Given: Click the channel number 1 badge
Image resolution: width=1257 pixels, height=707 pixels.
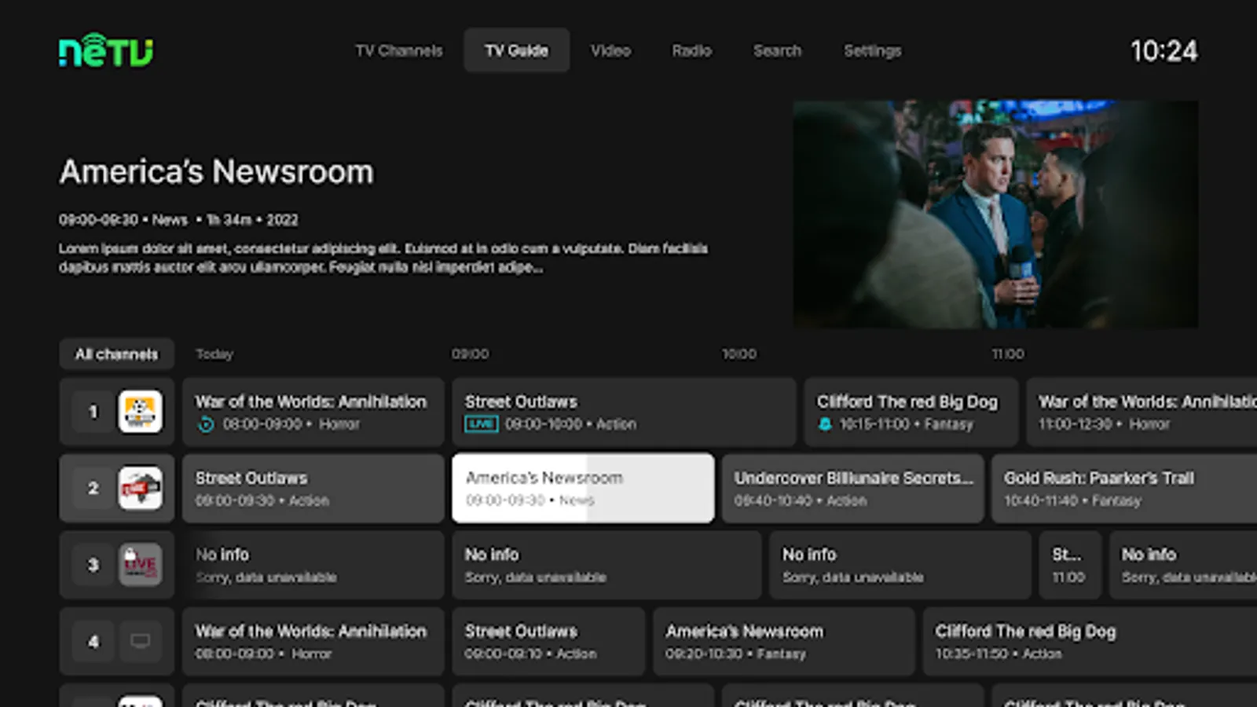Looking at the screenshot, I should point(93,412).
